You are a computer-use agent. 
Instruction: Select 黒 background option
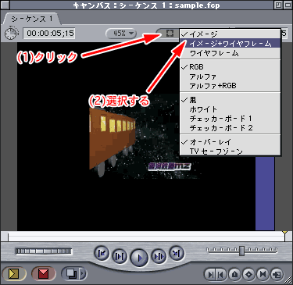pos(230,100)
